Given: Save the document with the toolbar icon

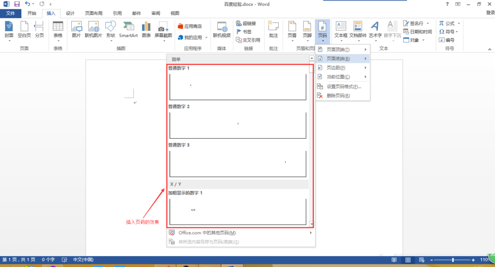Looking at the screenshot, I should (x=17, y=4).
